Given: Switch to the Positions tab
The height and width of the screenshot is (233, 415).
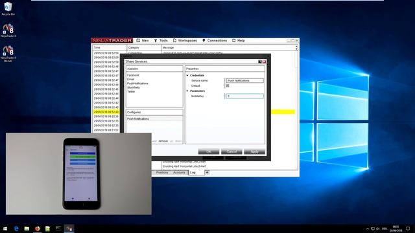Looking at the screenshot, I should (x=162, y=173).
